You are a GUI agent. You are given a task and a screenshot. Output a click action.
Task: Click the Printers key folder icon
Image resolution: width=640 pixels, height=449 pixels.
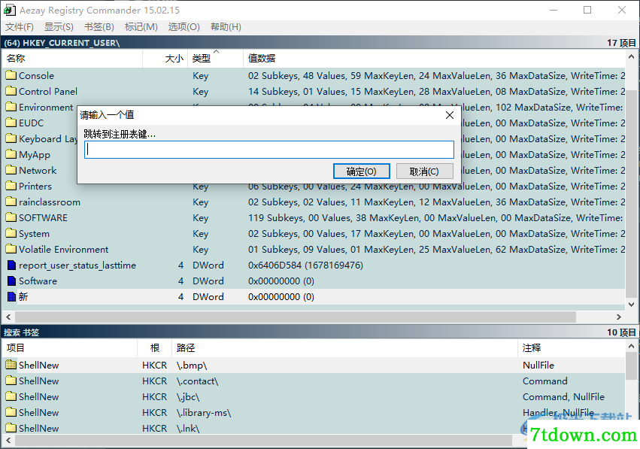click(11, 186)
